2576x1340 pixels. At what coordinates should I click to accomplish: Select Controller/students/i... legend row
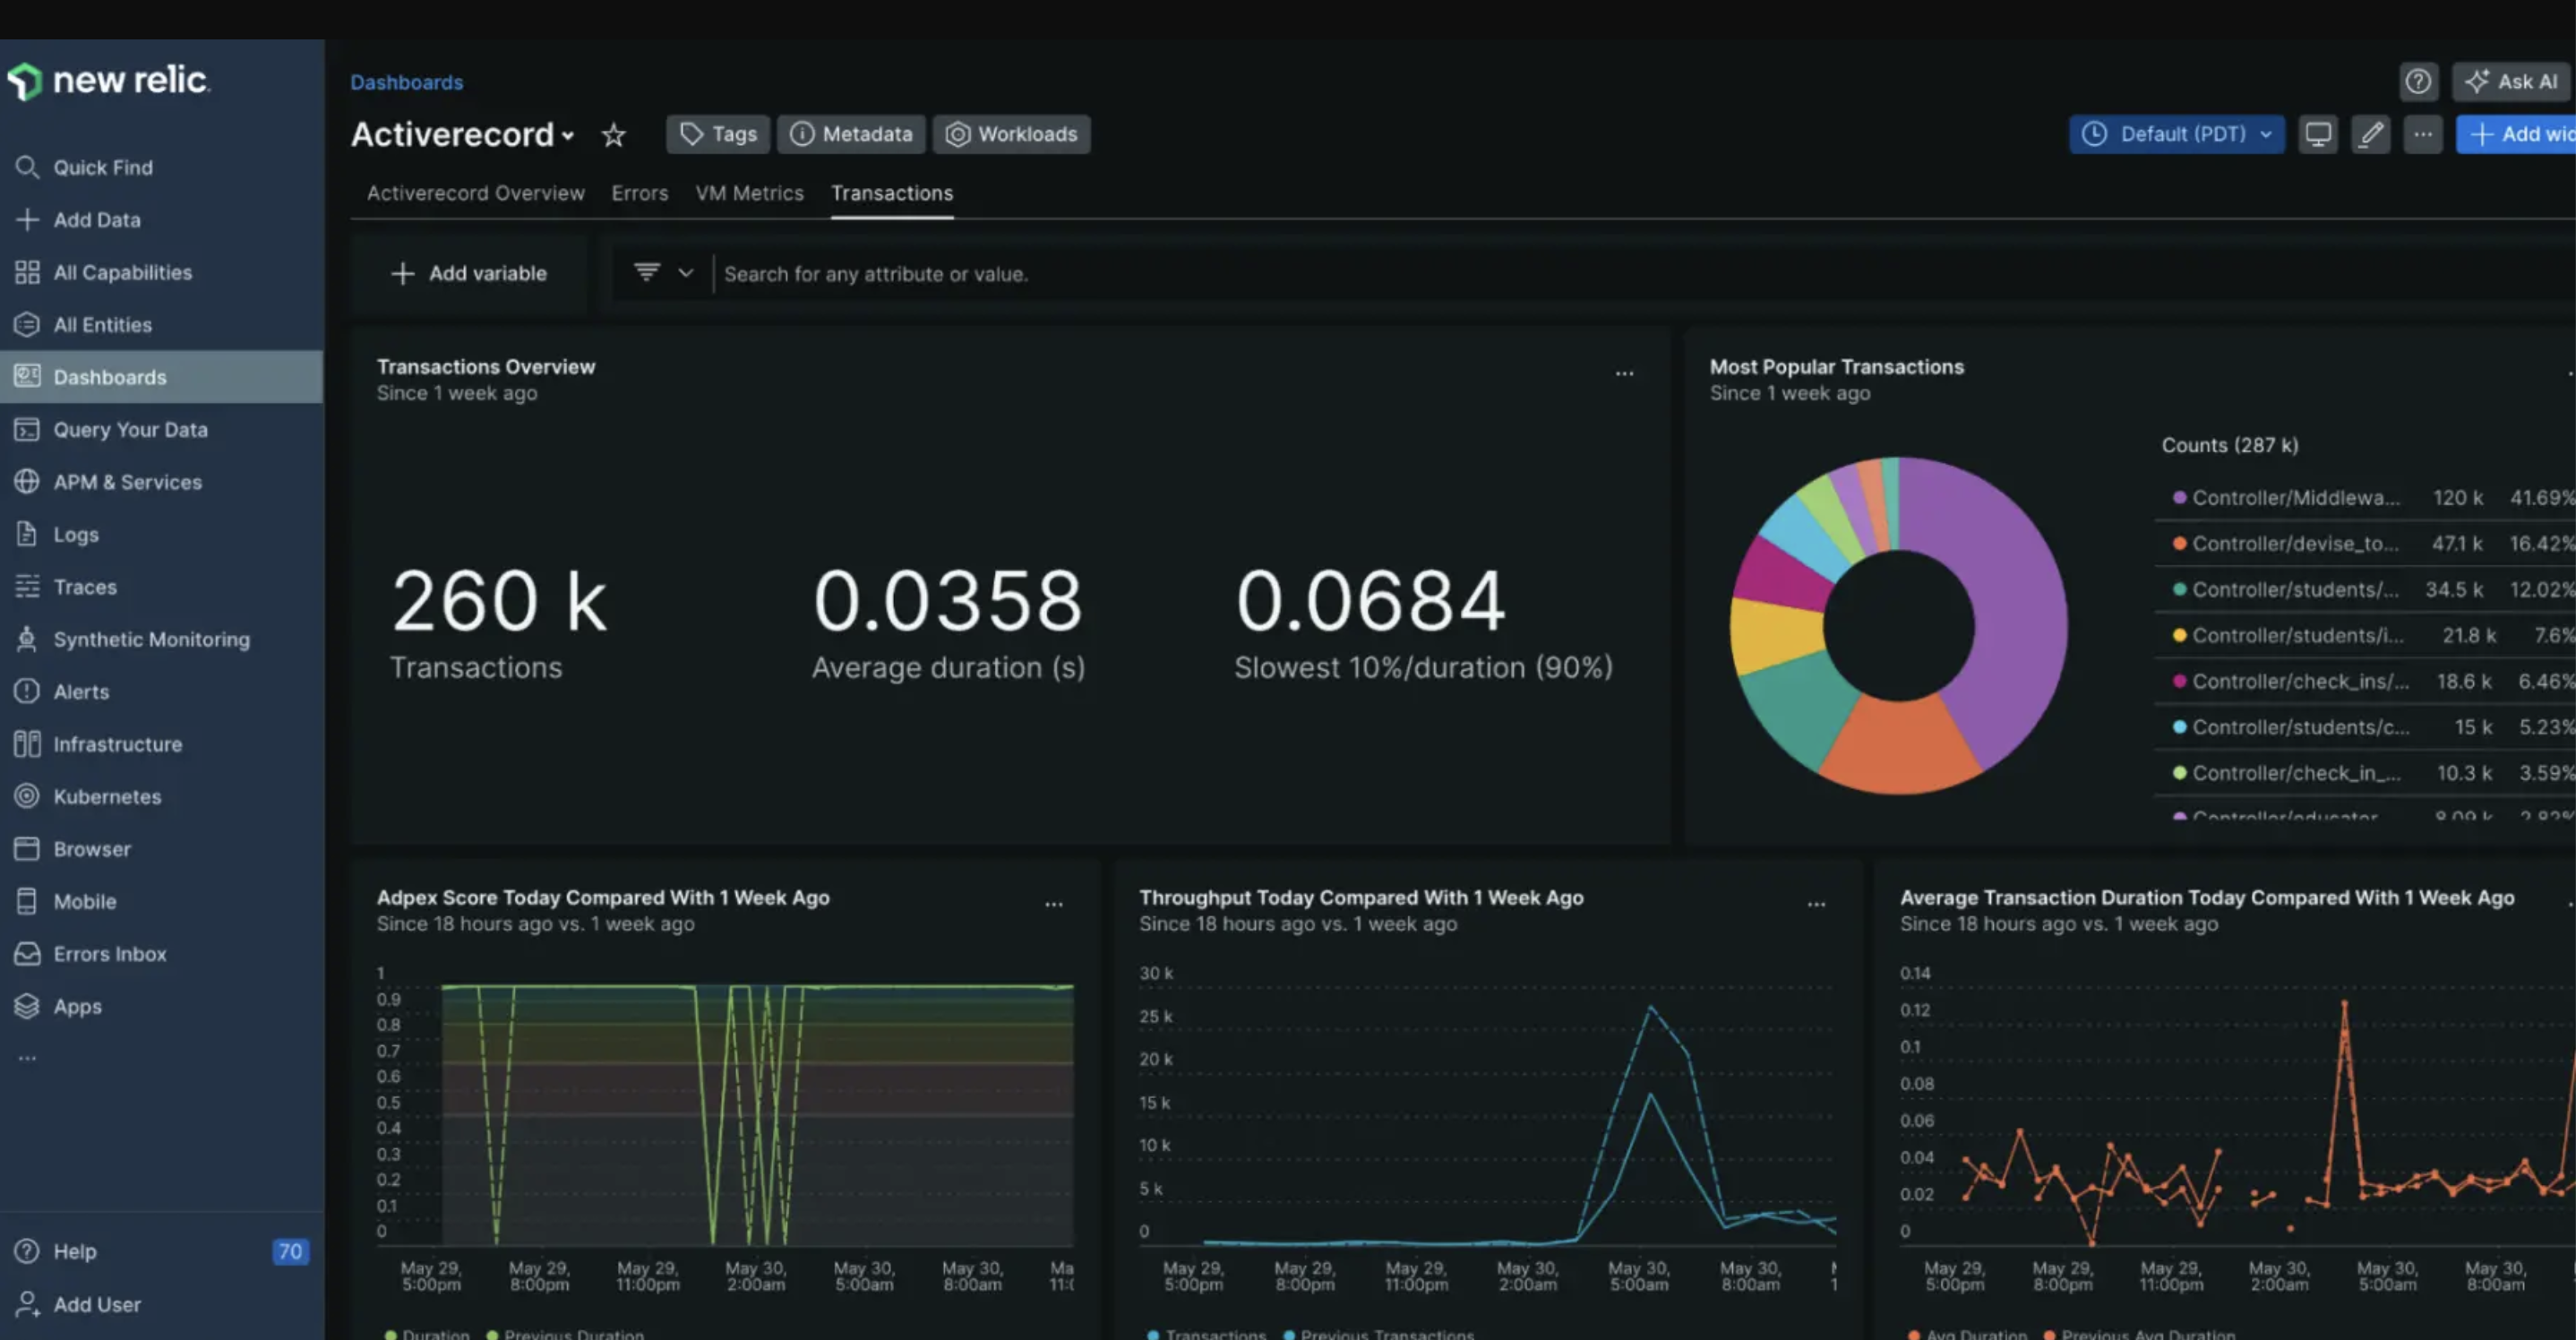pyautogui.click(x=2365, y=635)
